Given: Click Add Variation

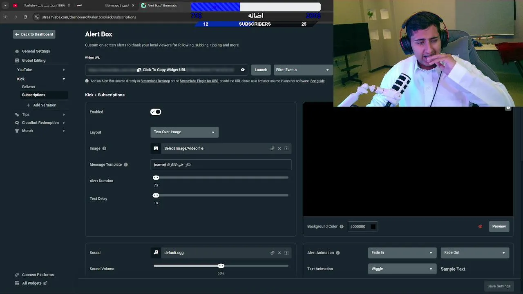Looking at the screenshot, I should pyautogui.click(x=45, y=105).
